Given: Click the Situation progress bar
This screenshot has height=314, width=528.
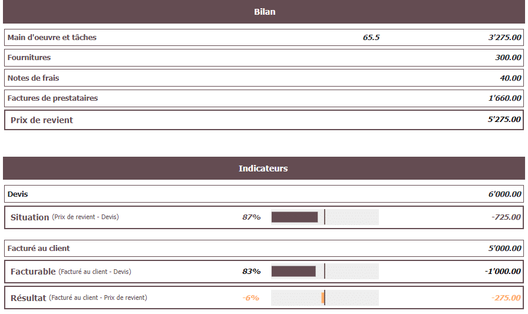Looking at the screenshot, I should point(325,217).
